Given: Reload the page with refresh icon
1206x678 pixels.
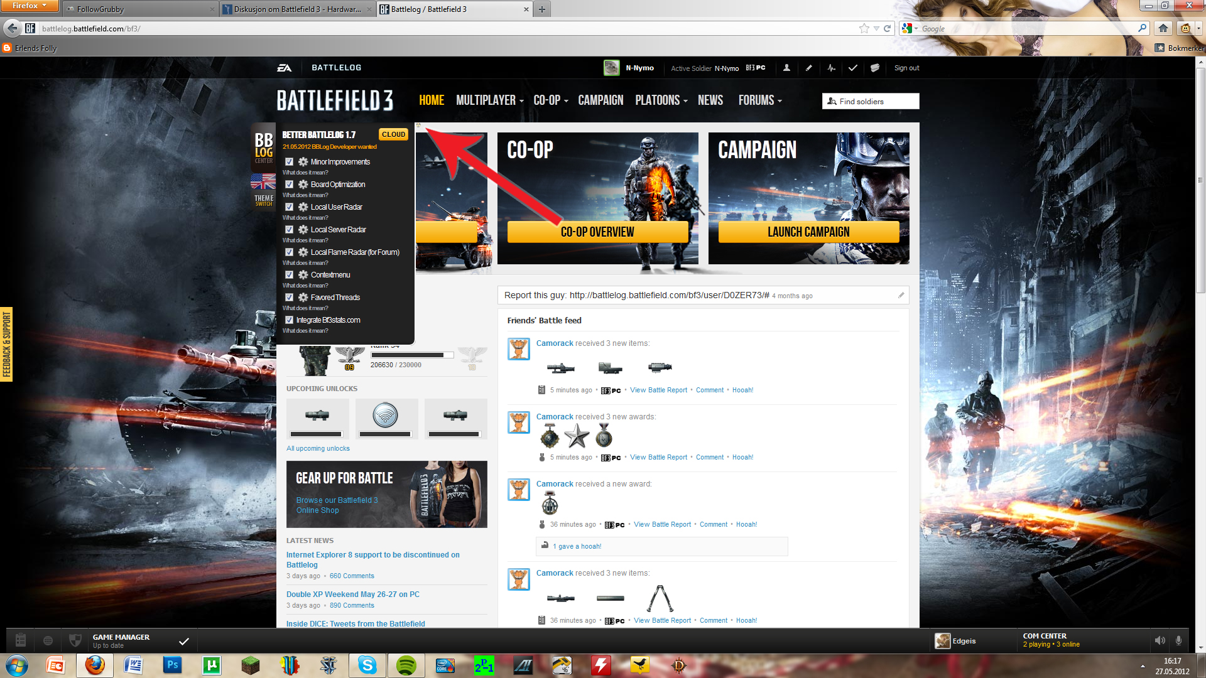Looking at the screenshot, I should (x=887, y=28).
